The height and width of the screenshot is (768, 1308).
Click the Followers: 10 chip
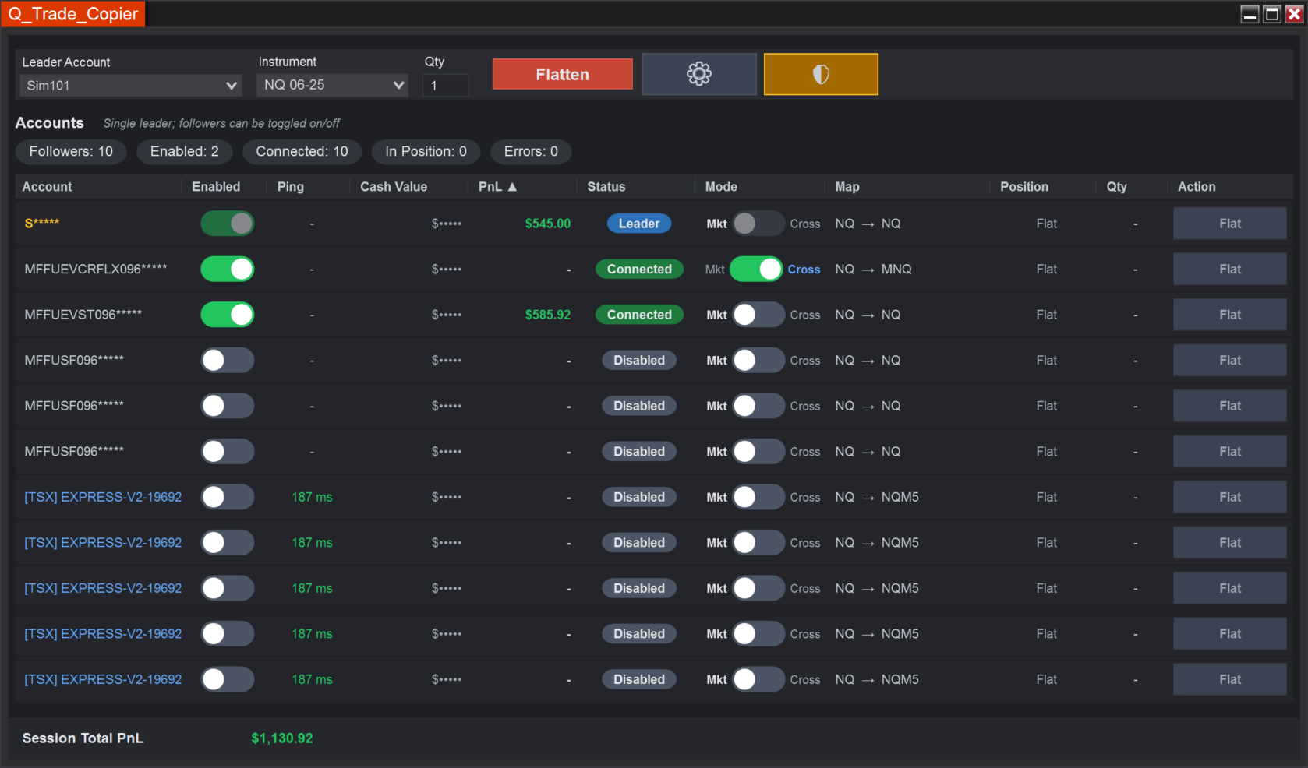point(71,152)
